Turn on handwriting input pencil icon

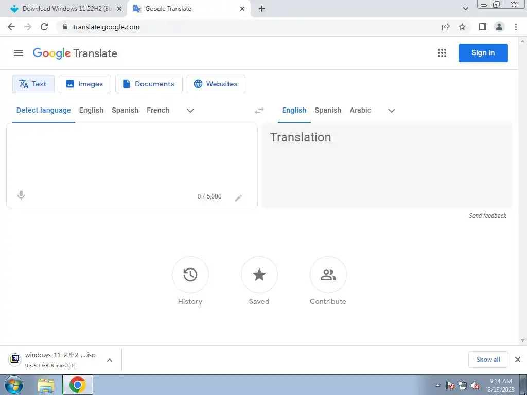238,198
